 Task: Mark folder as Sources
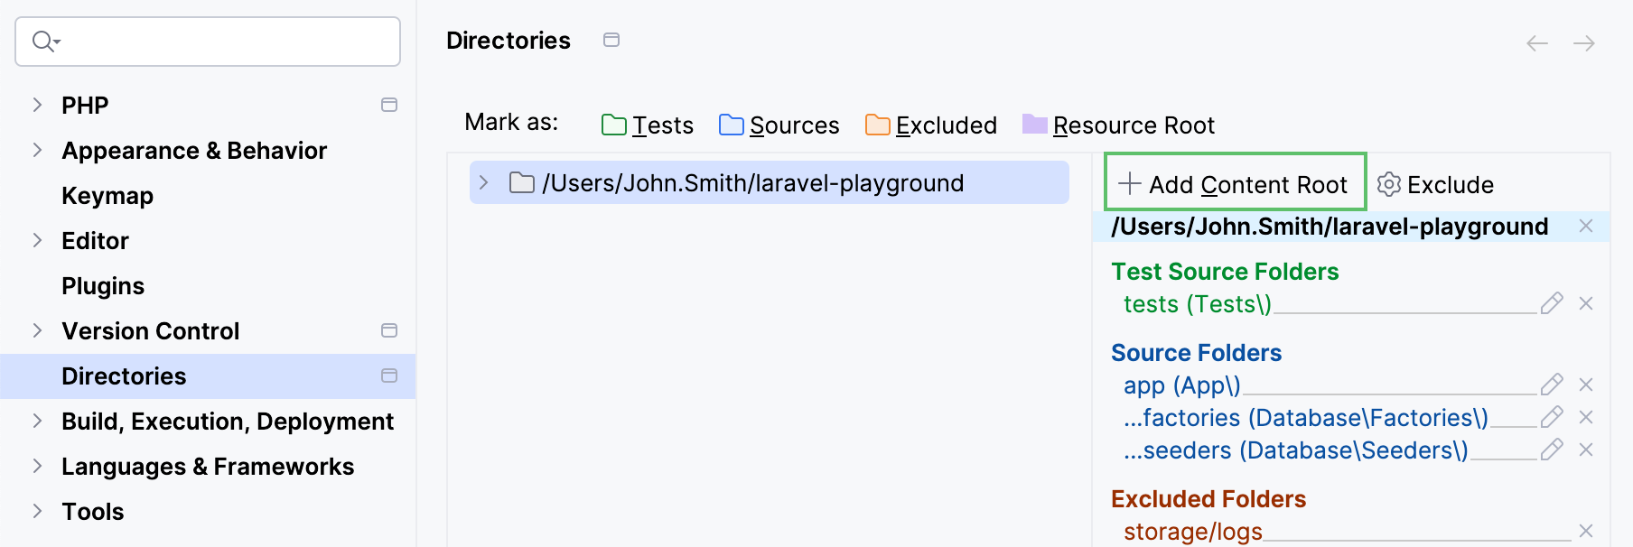point(779,125)
